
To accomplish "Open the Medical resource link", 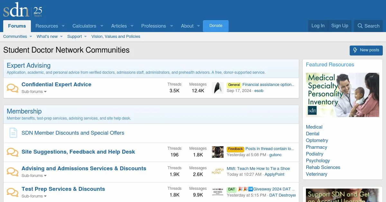I will click(314, 127).
